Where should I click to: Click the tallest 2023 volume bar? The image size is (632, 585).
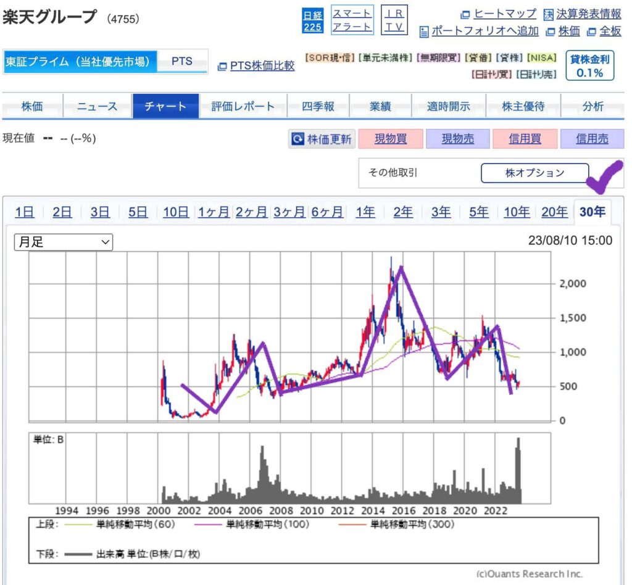[518, 470]
